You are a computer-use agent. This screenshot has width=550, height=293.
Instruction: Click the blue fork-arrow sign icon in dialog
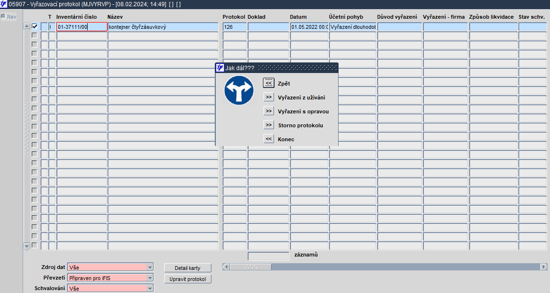pos(239,90)
